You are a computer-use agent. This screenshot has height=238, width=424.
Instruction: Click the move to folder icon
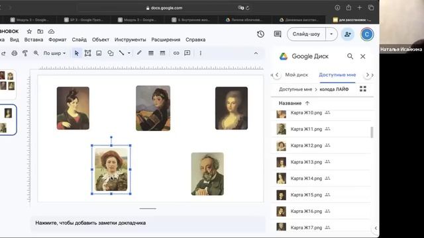(x=40, y=32)
